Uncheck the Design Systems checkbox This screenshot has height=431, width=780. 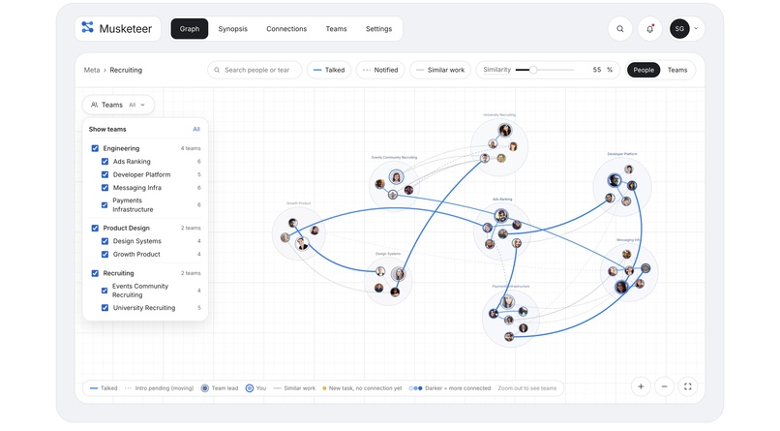[105, 241]
